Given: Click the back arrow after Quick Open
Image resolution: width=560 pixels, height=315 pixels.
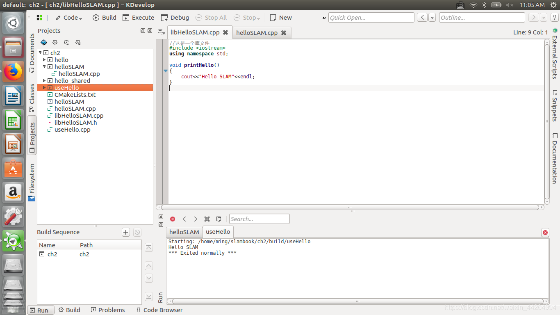Looking at the screenshot, I should 422,18.
